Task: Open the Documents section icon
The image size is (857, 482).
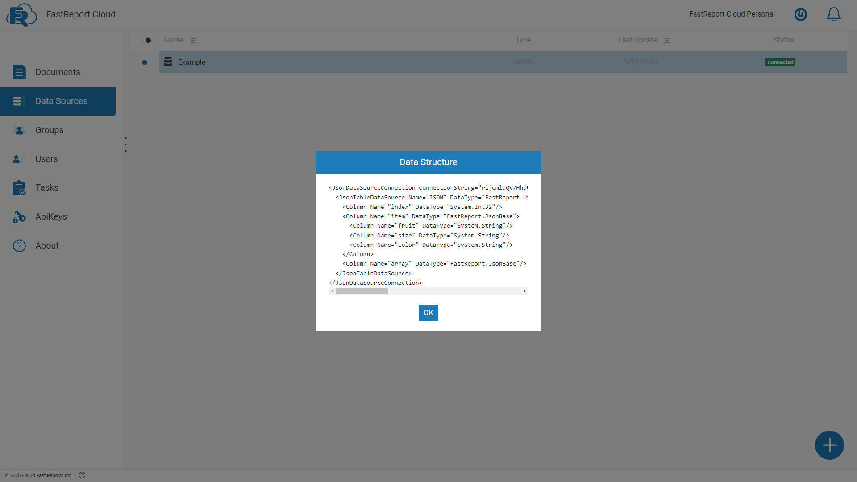Action: coord(19,72)
